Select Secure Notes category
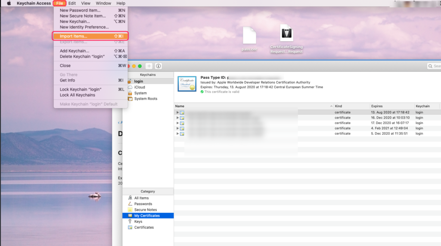The width and height of the screenshot is (441, 246). [x=148, y=210]
